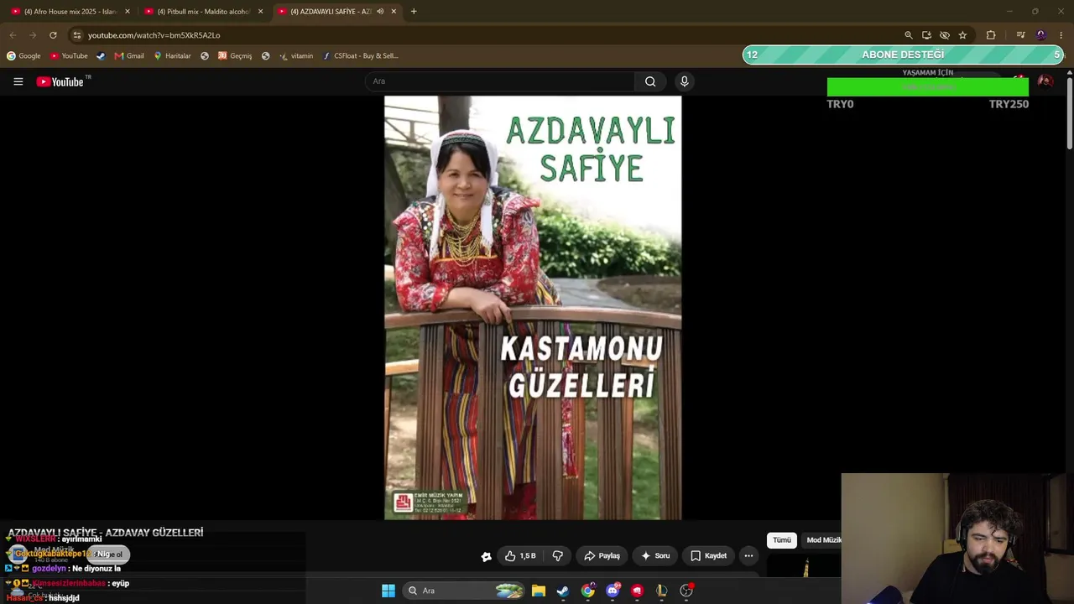The width and height of the screenshot is (1074, 604).
Task: Reload the current page
Action: point(53,35)
